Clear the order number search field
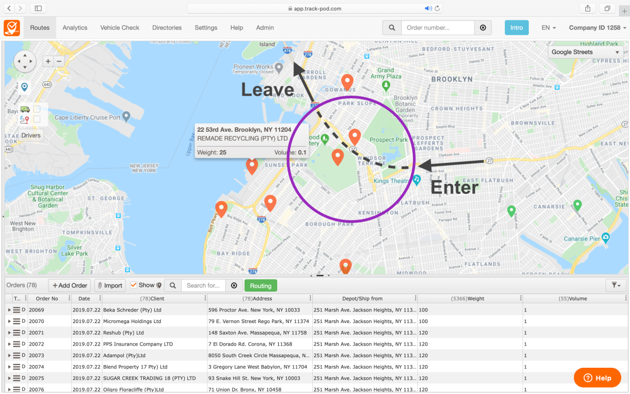This screenshot has width=630, height=394. pyautogui.click(x=483, y=28)
